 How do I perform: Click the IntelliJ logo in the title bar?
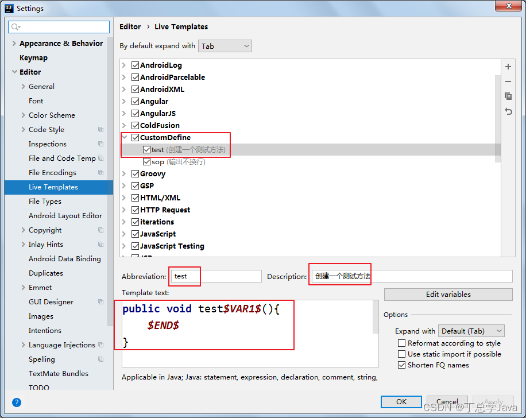tap(9, 9)
